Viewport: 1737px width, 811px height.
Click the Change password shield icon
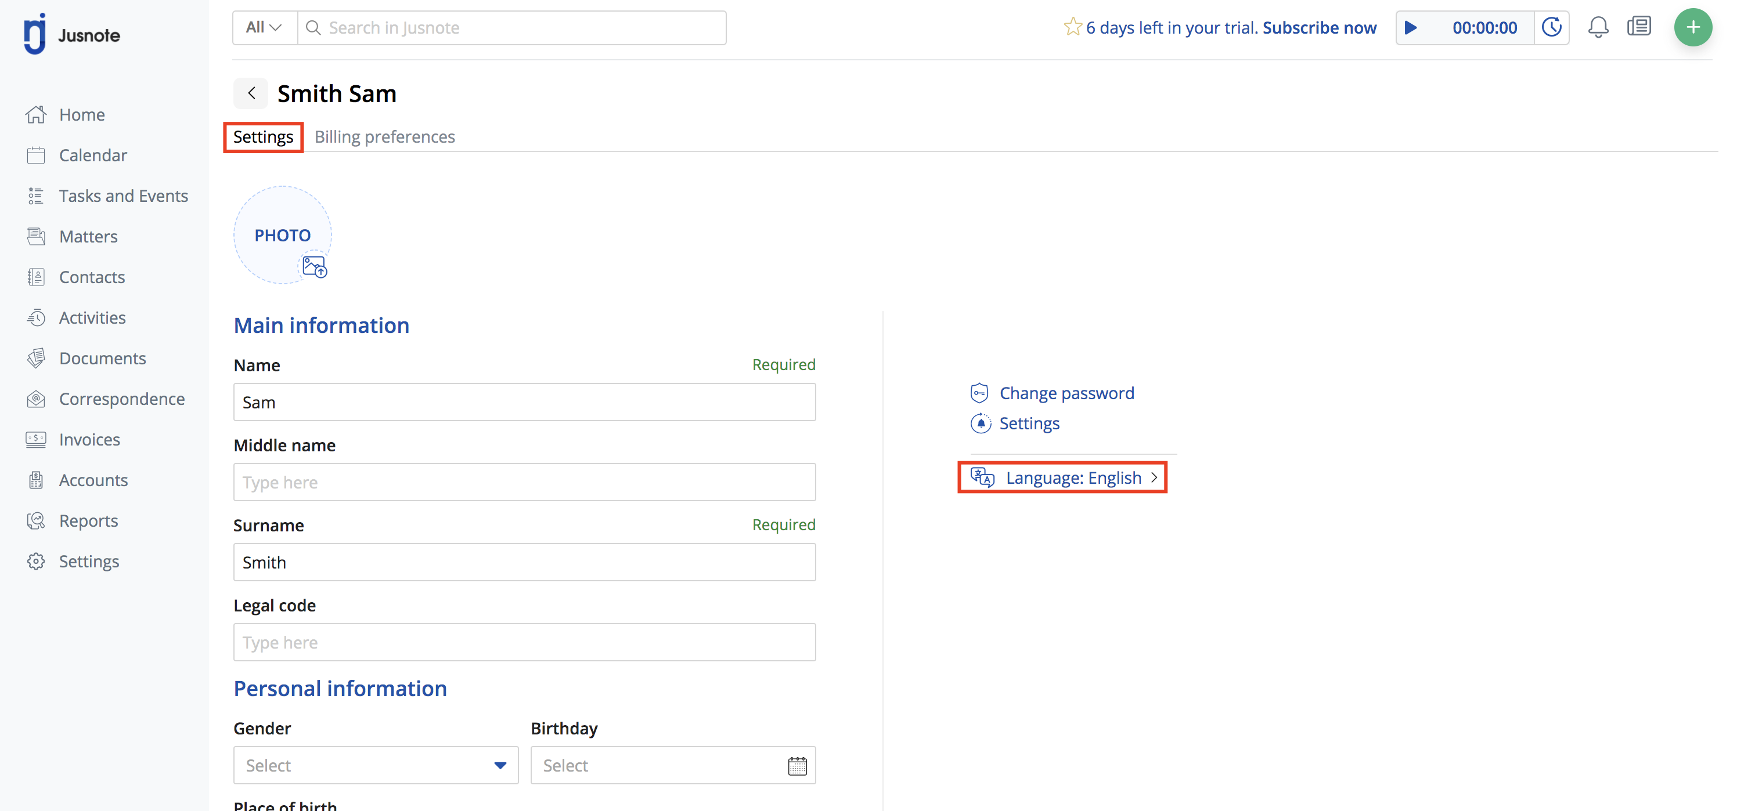coord(979,393)
